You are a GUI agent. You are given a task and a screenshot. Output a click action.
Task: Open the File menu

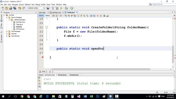click(x=2, y=4)
